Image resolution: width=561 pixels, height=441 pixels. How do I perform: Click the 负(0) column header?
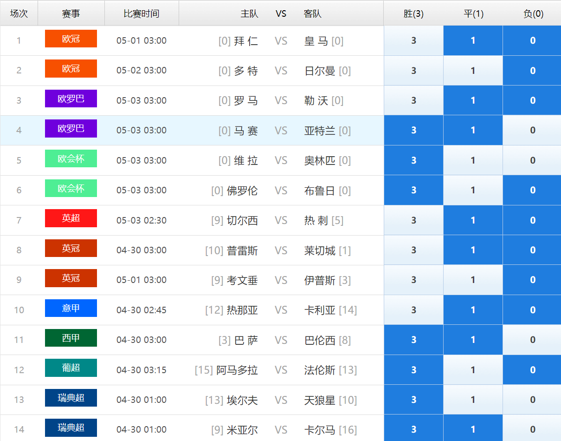[533, 13]
